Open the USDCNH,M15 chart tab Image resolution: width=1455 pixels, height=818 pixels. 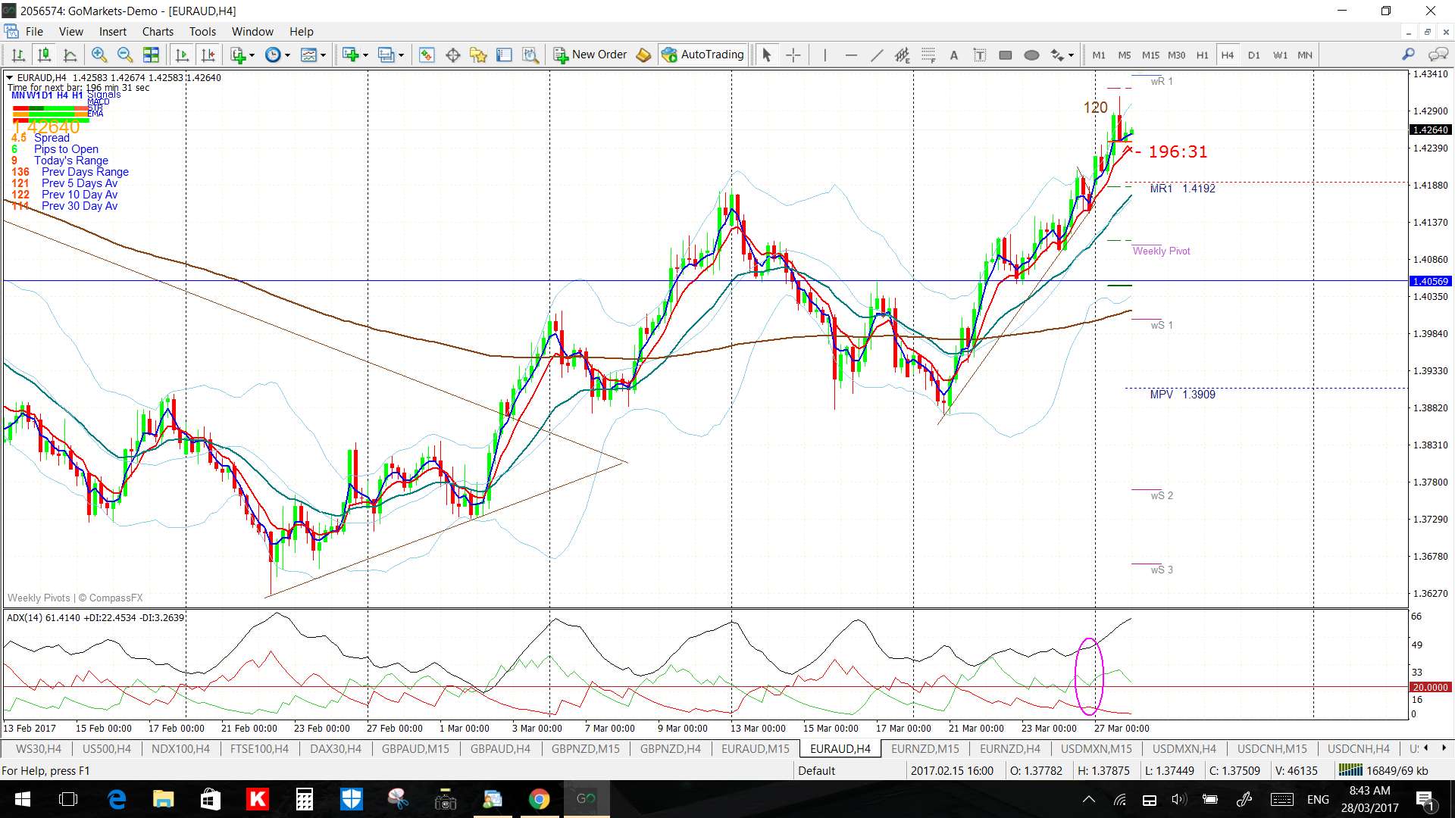pos(1272,748)
